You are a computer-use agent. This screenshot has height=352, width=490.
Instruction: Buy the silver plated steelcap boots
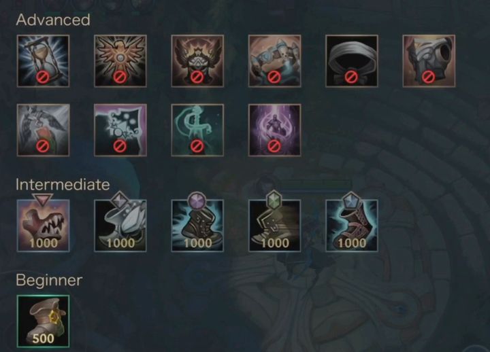click(x=120, y=226)
